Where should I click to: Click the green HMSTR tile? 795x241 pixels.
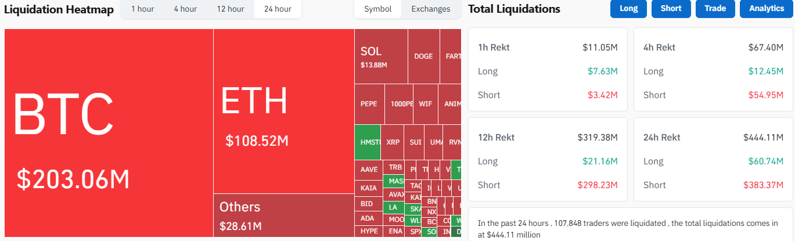coord(368,142)
